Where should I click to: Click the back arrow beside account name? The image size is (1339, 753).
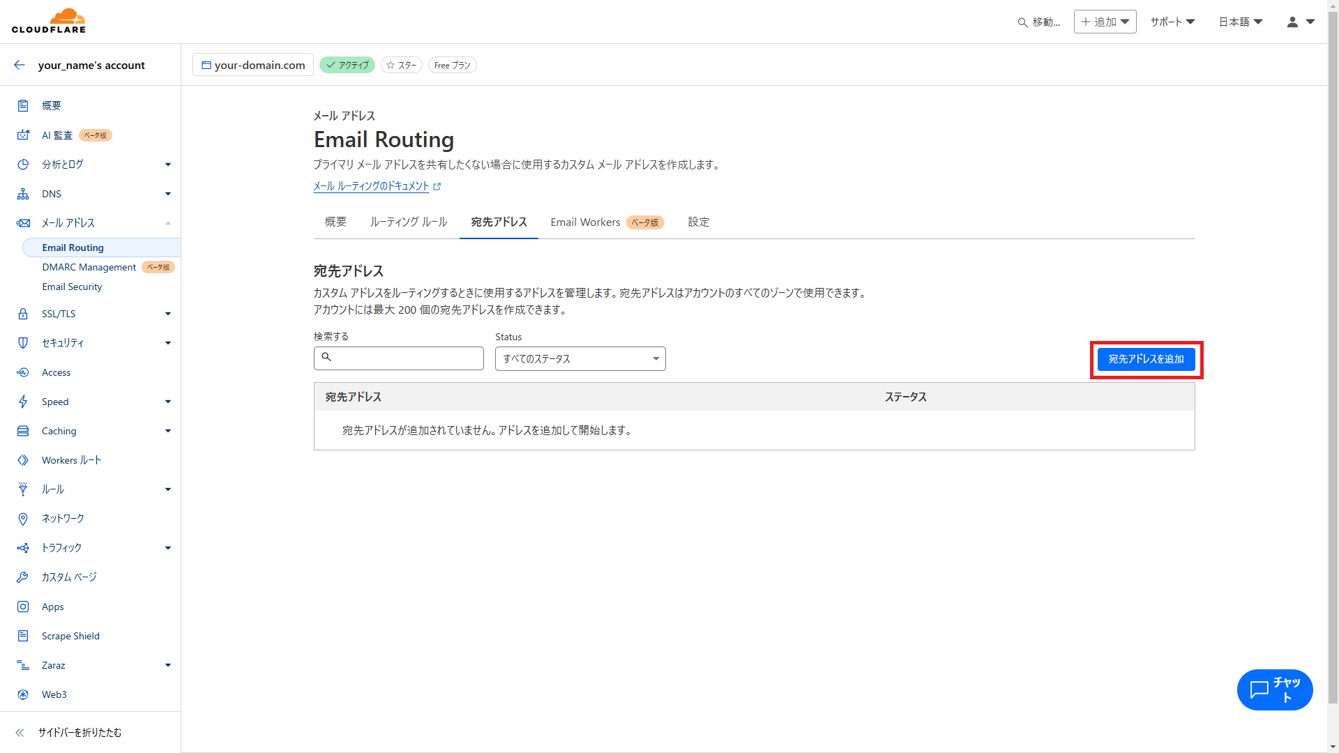point(20,65)
